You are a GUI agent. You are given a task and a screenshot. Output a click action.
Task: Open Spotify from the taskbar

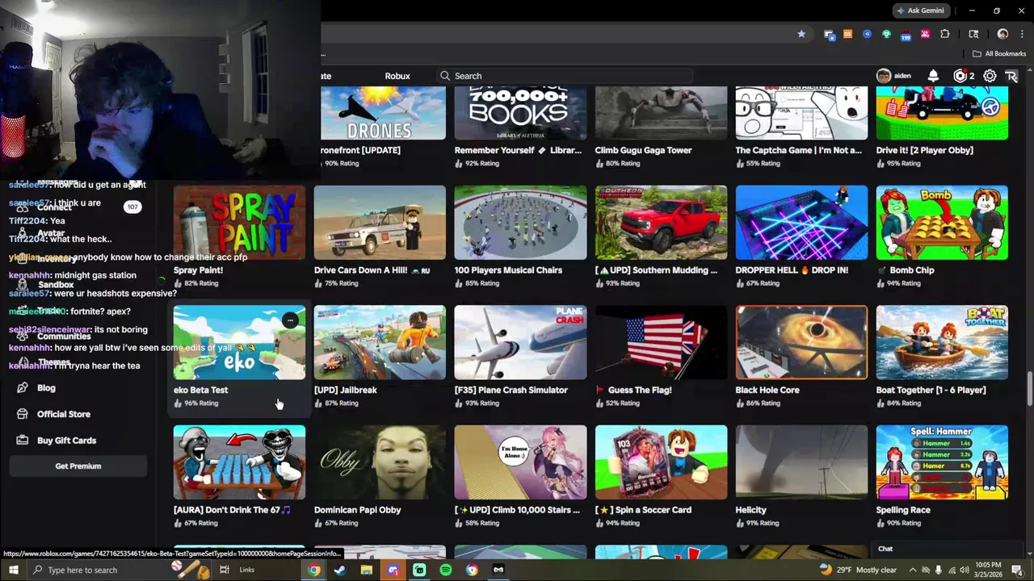(x=446, y=570)
